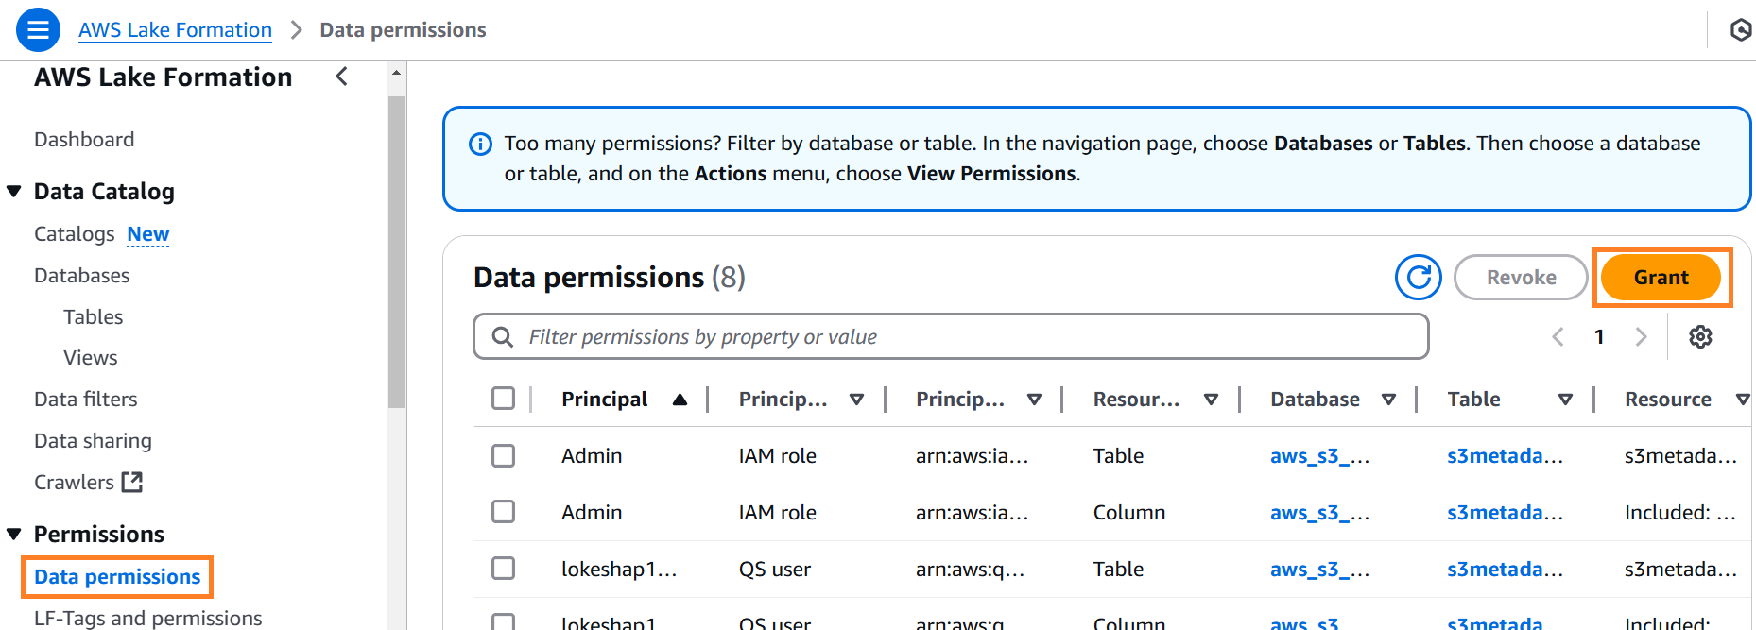Click the search magnifier icon in filter box
The height and width of the screenshot is (630, 1756).
[503, 337]
